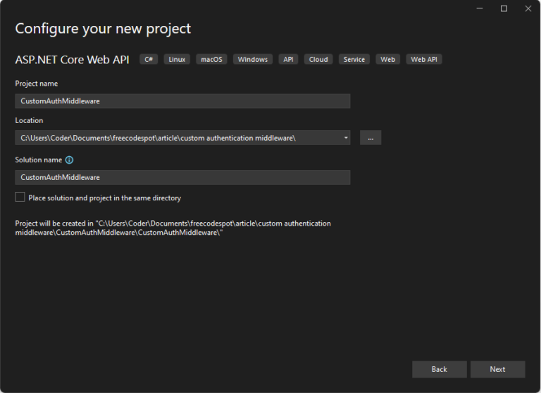Click the Web API tag
The image size is (541, 393).
tap(424, 60)
